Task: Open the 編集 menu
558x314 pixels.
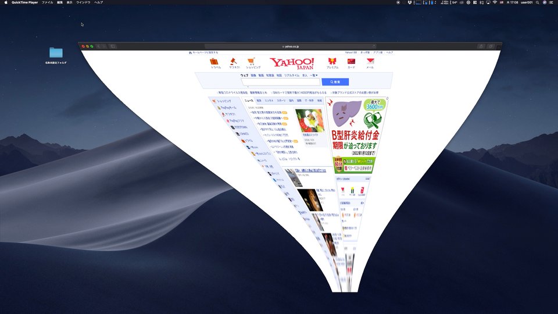Action: (x=60, y=2)
